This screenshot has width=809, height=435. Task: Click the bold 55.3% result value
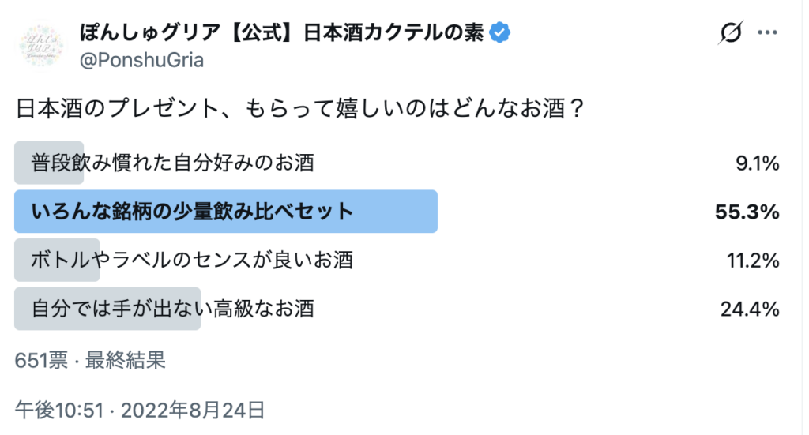coord(747,212)
